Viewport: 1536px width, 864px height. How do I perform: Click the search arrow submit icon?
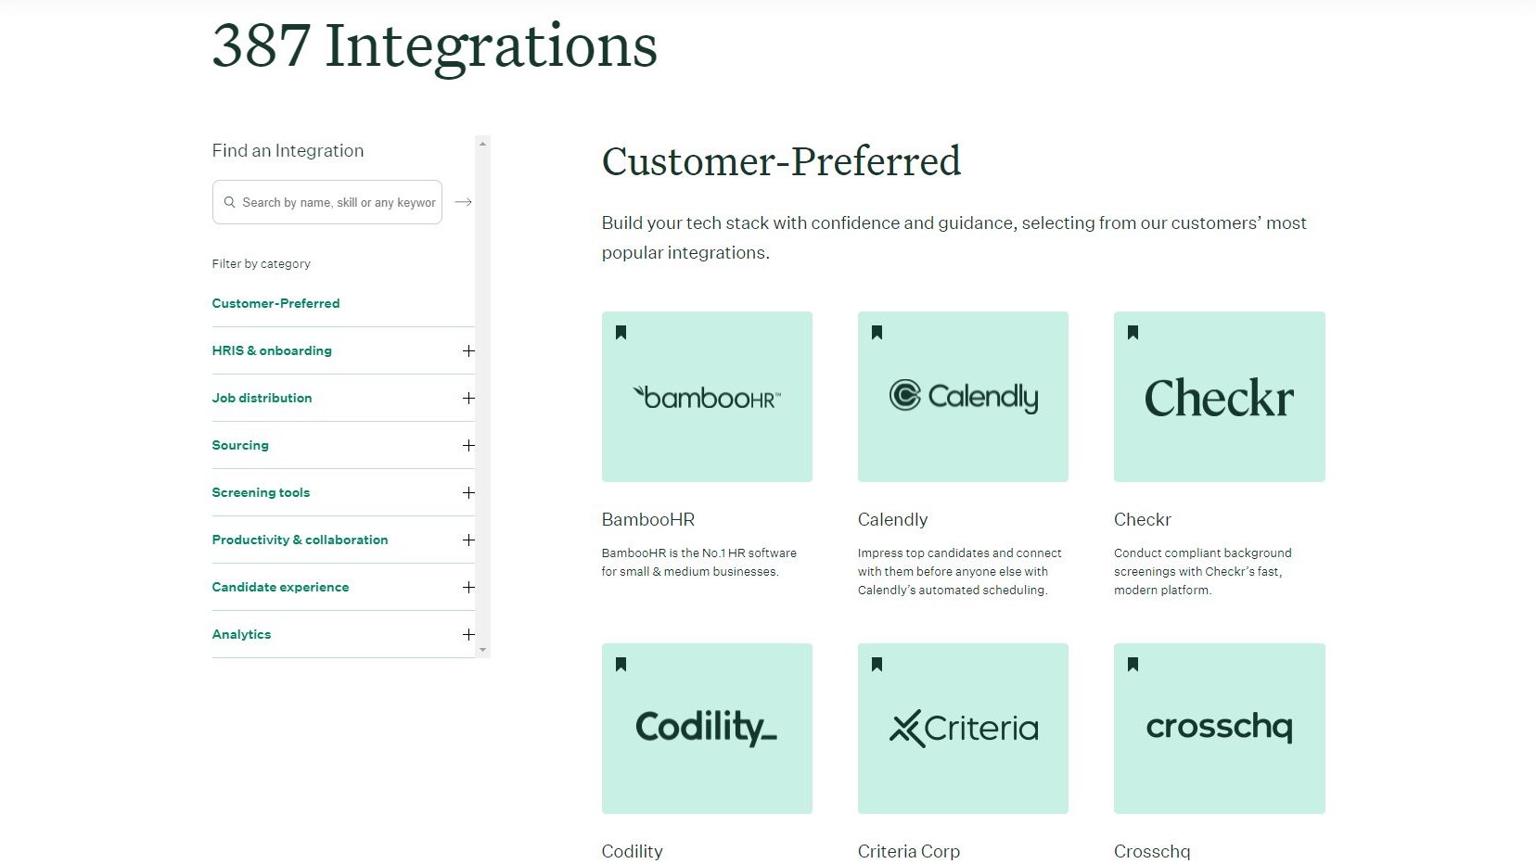pyautogui.click(x=463, y=202)
